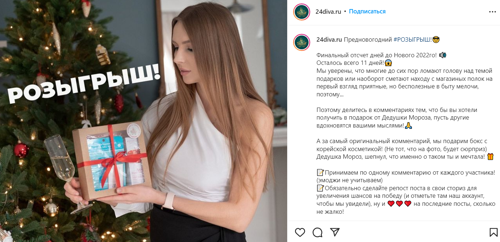Open the three-dot more options menu
Viewport: 500px width, 242px height.
(x=492, y=12)
